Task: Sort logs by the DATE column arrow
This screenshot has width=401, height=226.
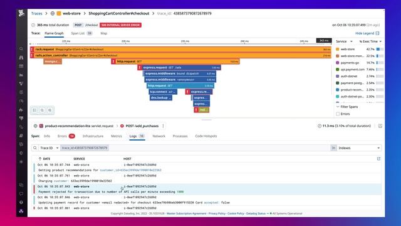Action: pyautogui.click(x=40, y=159)
